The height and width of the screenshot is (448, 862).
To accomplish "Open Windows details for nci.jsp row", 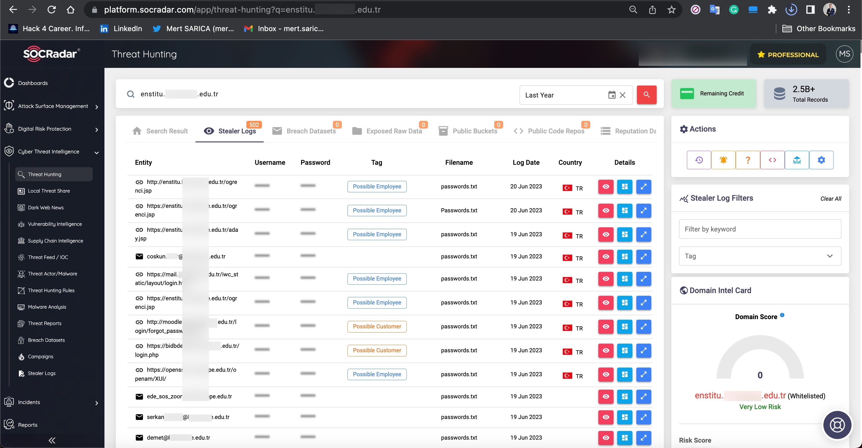I will coord(624,187).
